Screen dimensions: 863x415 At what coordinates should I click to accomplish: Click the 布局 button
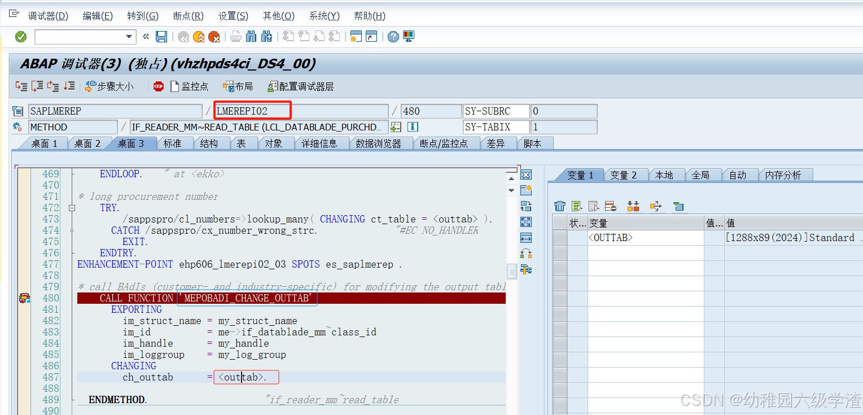tap(238, 86)
